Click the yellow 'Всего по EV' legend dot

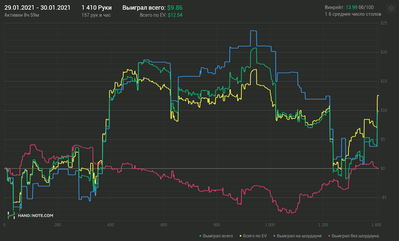pyautogui.click(x=241, y=236)
